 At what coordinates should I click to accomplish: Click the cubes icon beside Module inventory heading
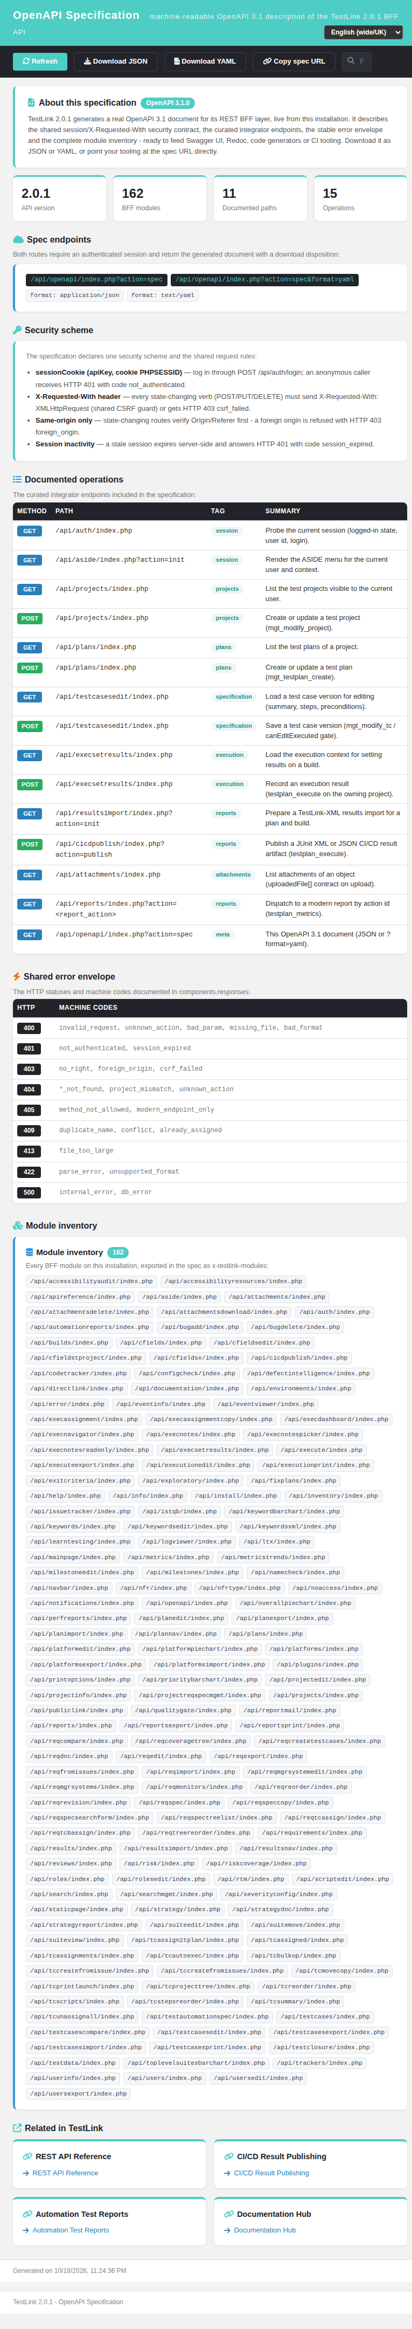18,1226
